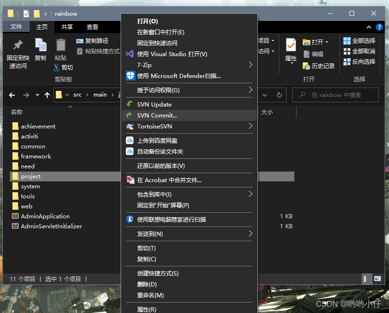Click auto-backup folder Baidu icon
Screen dimensions: 389x313
click(130, 151)
